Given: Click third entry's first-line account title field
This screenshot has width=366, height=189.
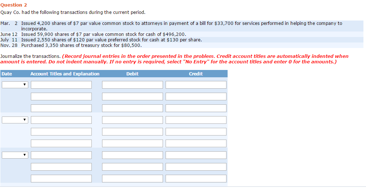Looking at the screenshot, I should coord(61,155).
